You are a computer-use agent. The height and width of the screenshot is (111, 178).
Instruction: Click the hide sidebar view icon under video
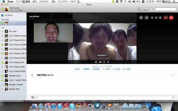pos(96,62)
